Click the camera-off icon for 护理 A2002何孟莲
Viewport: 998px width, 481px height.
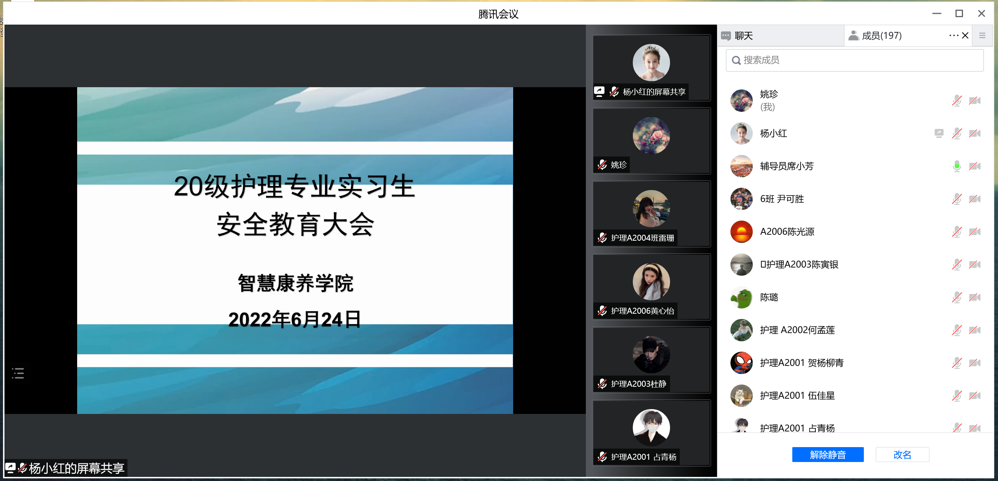[975, 330]
